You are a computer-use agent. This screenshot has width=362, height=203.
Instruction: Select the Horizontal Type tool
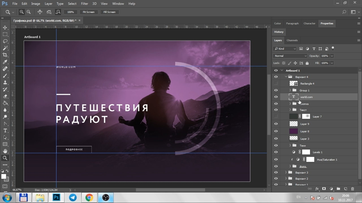point(5,131)
